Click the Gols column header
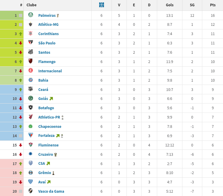This screenshot has width=223, height=196. 170,5
